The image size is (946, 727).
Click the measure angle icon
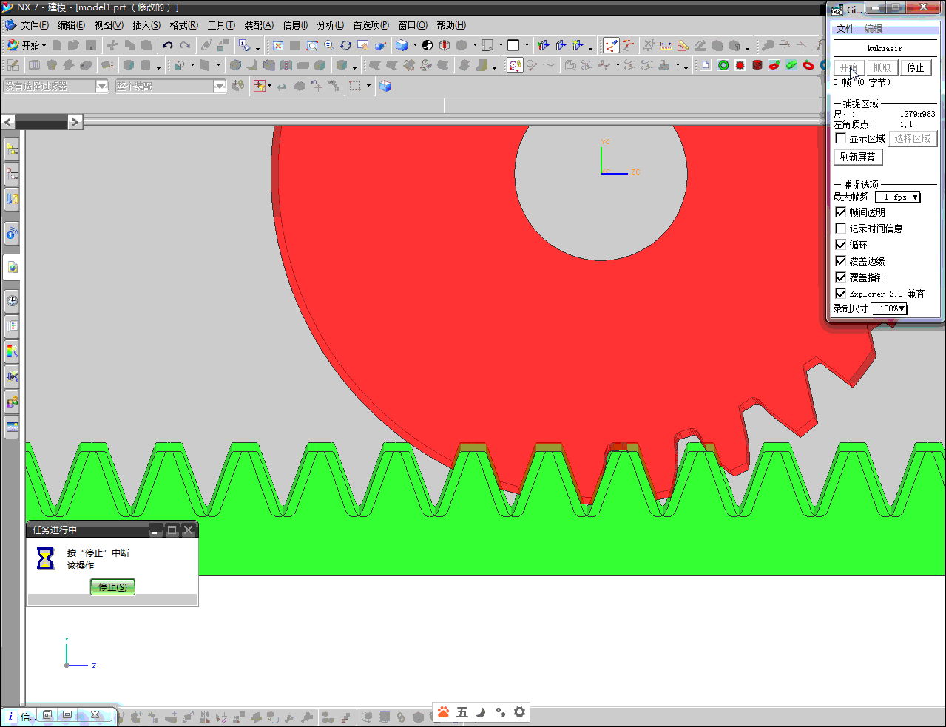[x=683, y=45]
